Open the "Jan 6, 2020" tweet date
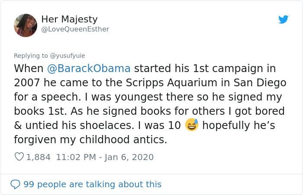 click(129, 157)
